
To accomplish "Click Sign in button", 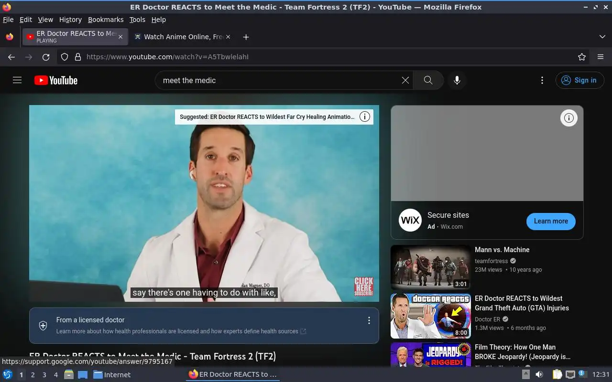I will point(579,80).
